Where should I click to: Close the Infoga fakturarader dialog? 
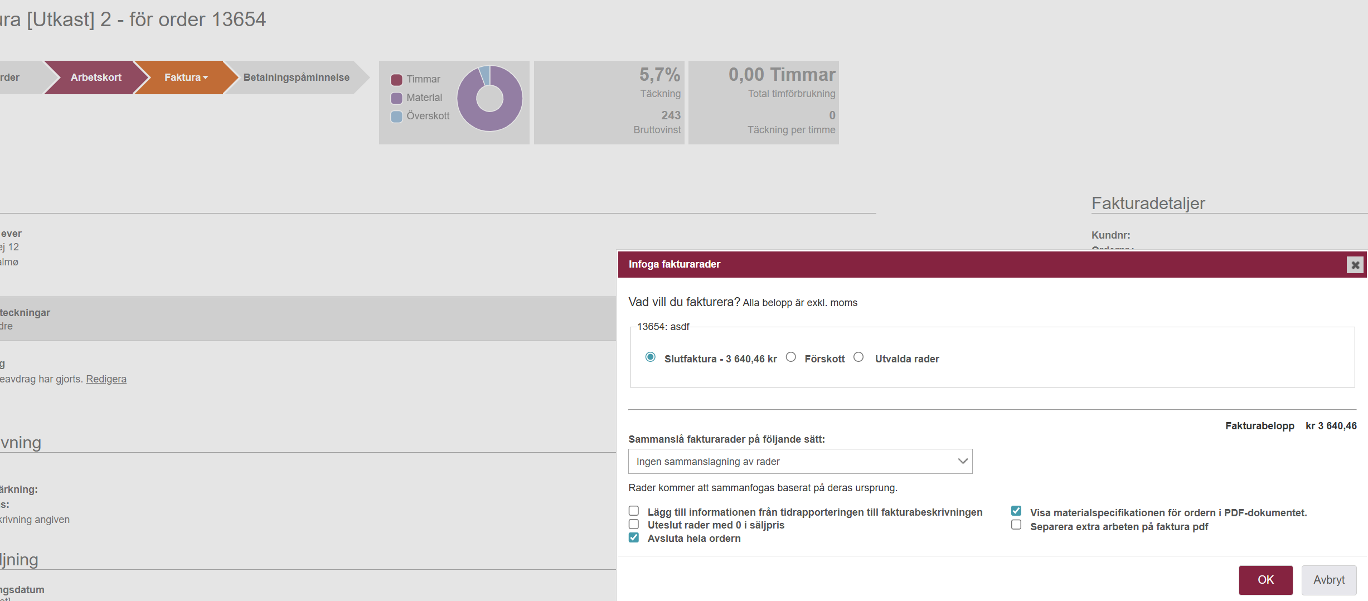tap(1355, 265)
